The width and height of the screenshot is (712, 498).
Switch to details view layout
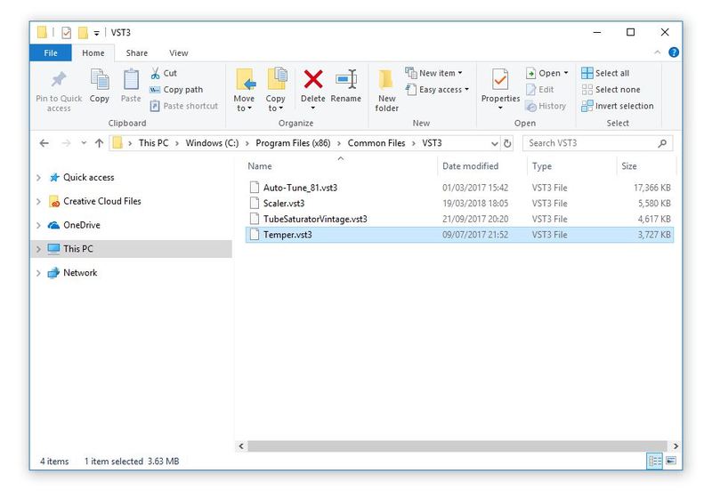pyautogui.click(x=655, y=462)
